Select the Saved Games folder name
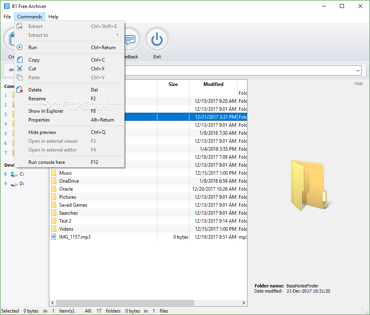Viewport: 370px width, 315px height. (73, 205)
